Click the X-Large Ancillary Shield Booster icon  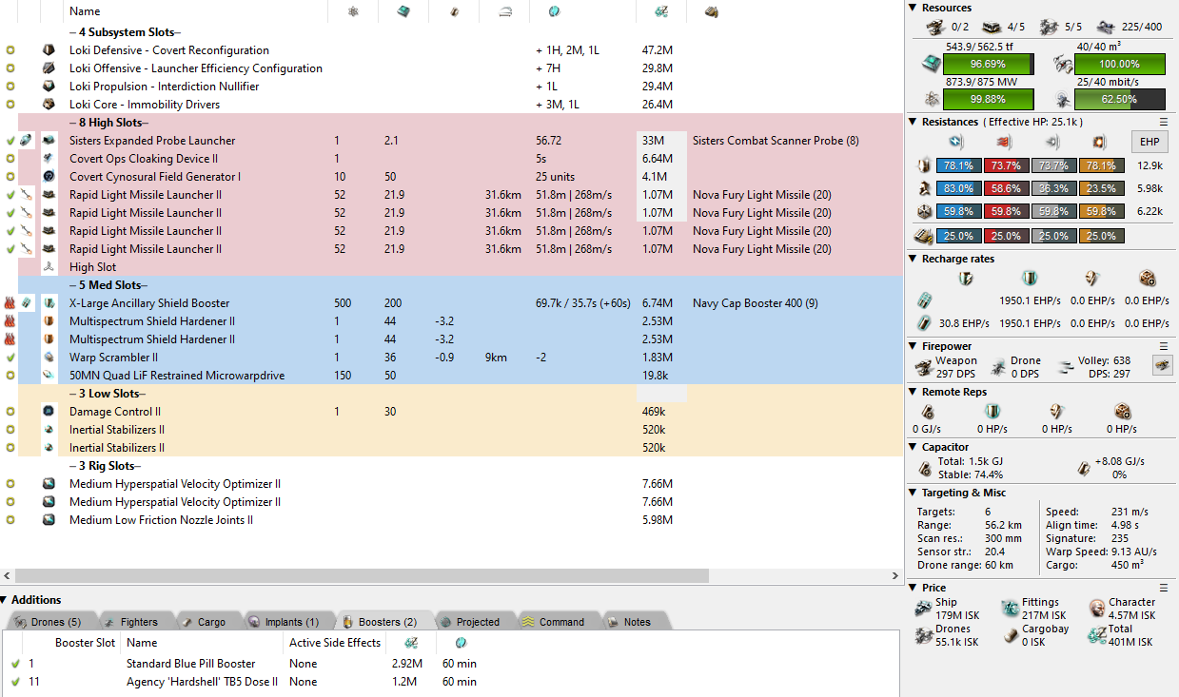(x=49, y=303)
